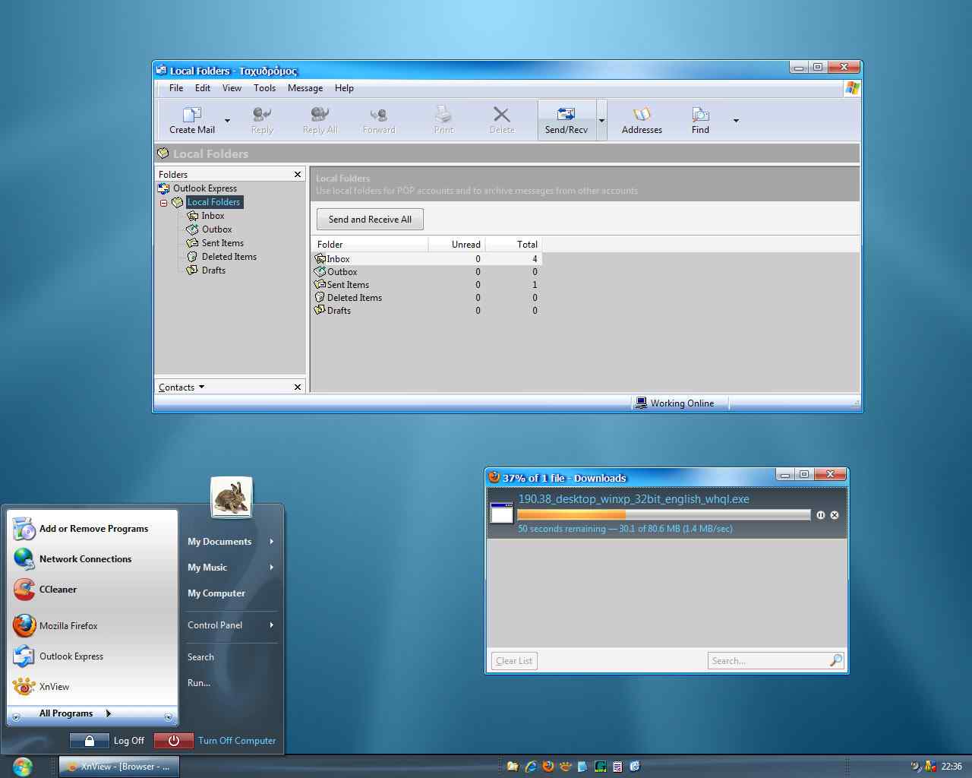This screenshot has width=972, height=778.
Task: Launch XnView from the Start menu
Action: (x=93, y=687)
